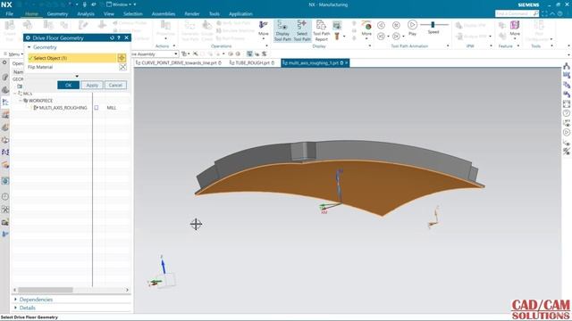572x321 pixels.
Task: Toggle full screen mode icon
Action: pyautogui.click(x=544, y=13)
